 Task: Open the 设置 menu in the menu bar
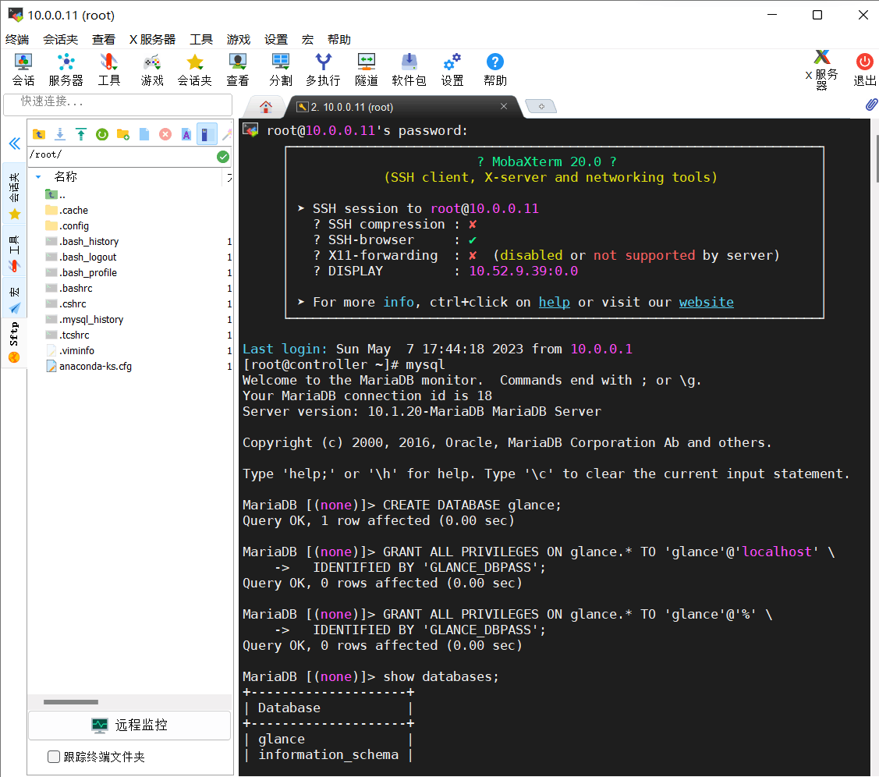[276, 39]
